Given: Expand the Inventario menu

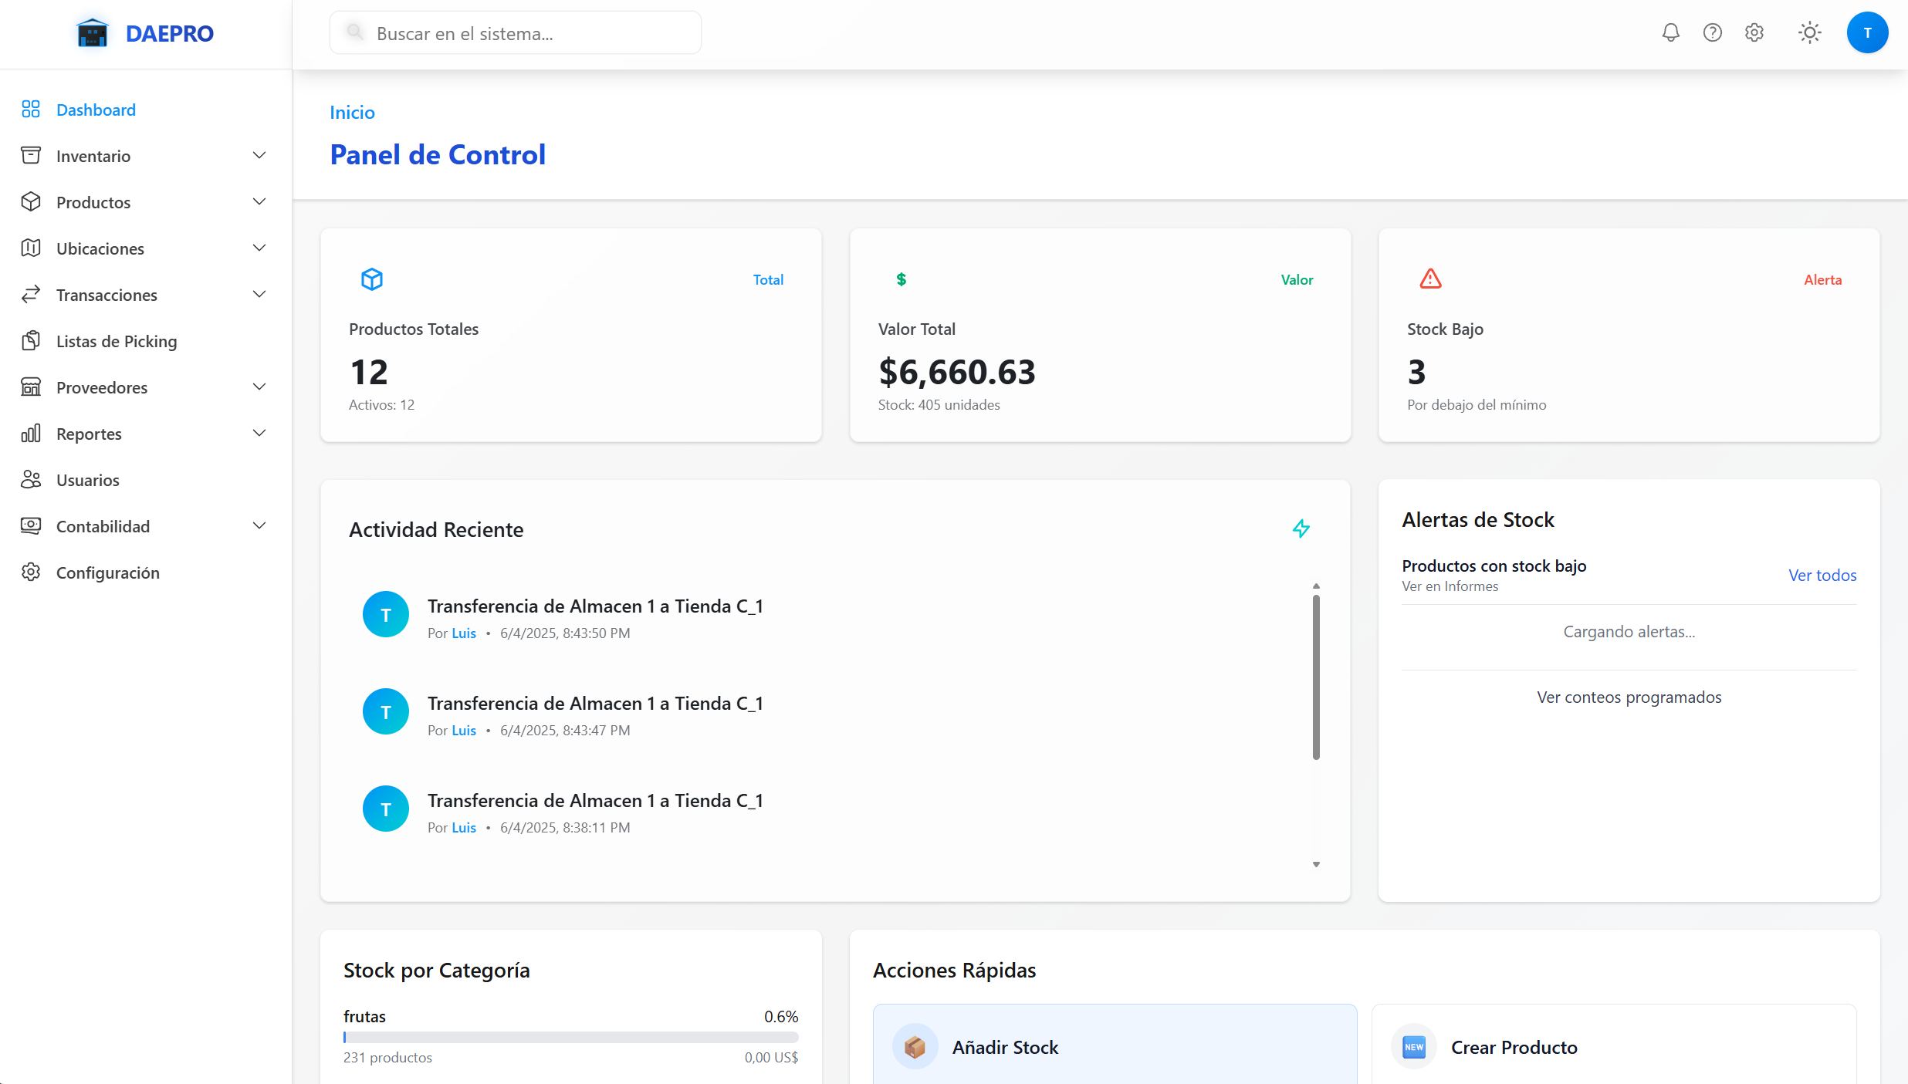Looking at the screenshot, I should click(259, 155).
